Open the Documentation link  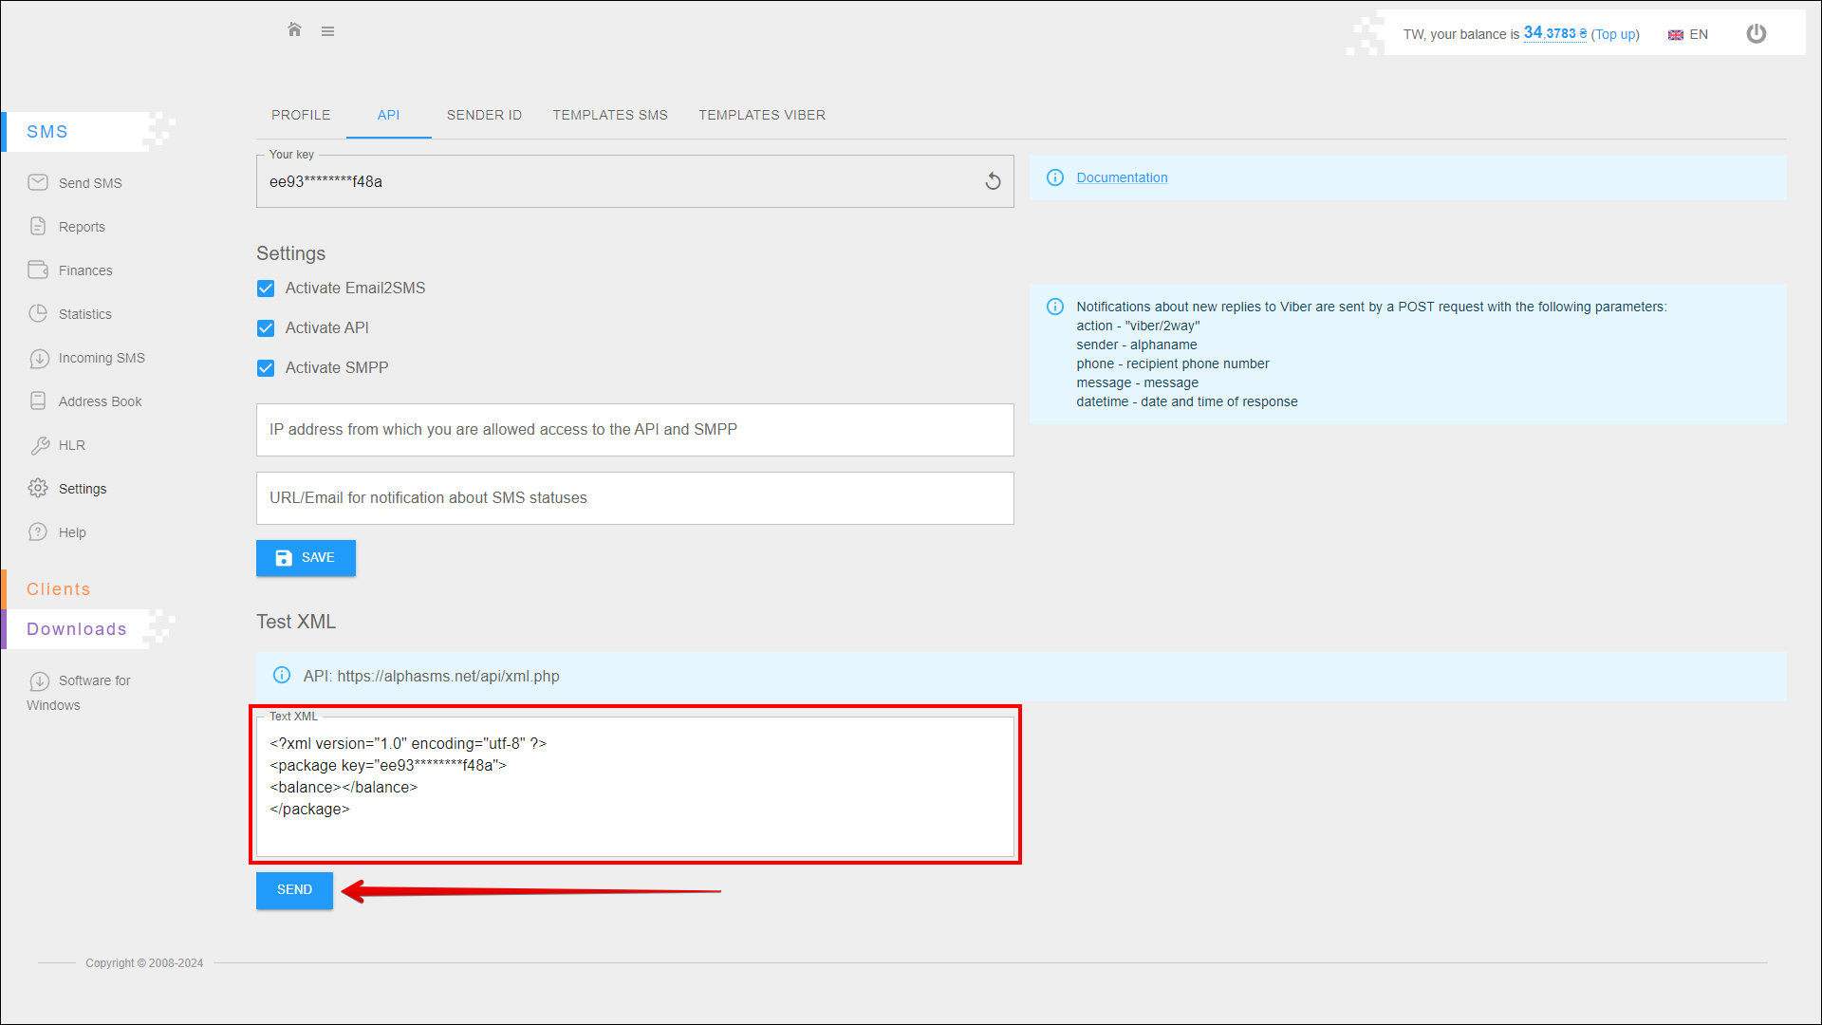pos(1122,177)
